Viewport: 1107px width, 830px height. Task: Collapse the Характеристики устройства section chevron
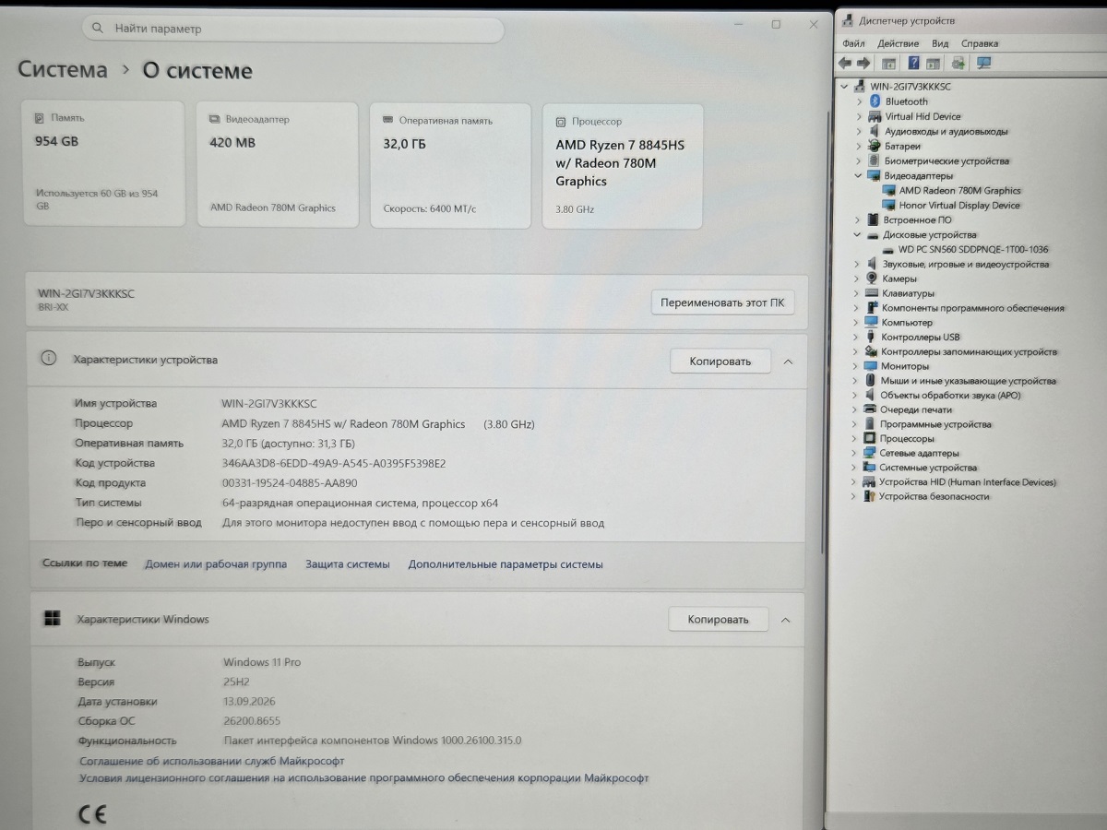(x=788, y=362)
